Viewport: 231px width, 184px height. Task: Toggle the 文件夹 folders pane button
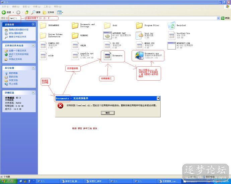click(x=48, y=12)
